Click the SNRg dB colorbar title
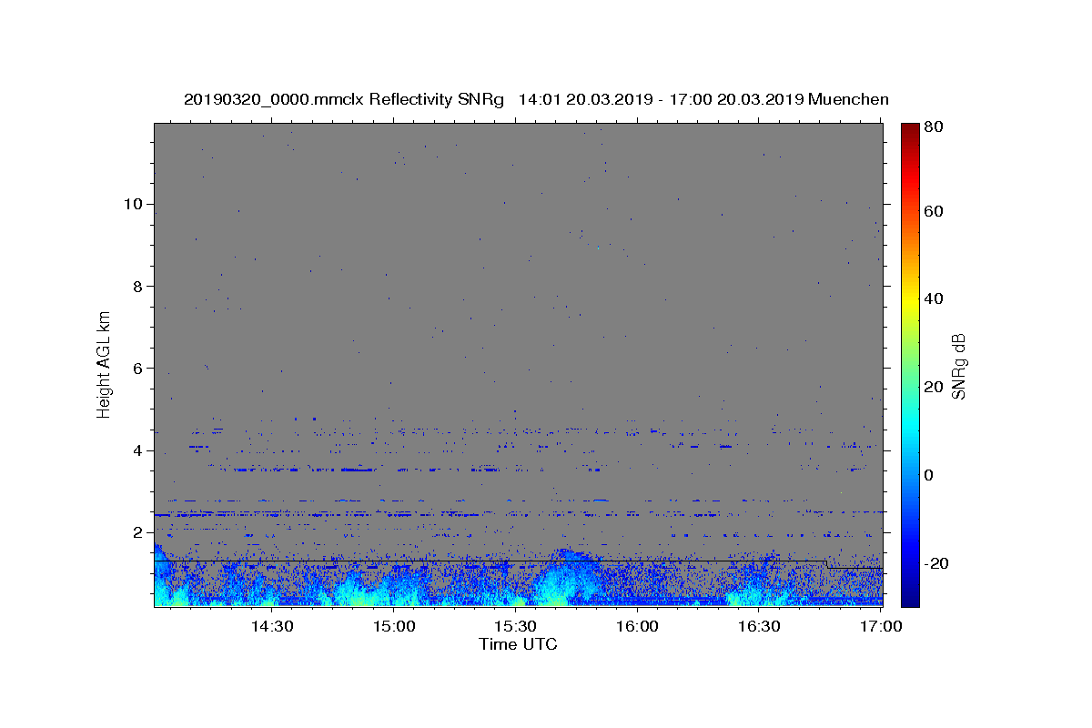The image size is (1092, 728). [x=958, y=365]
